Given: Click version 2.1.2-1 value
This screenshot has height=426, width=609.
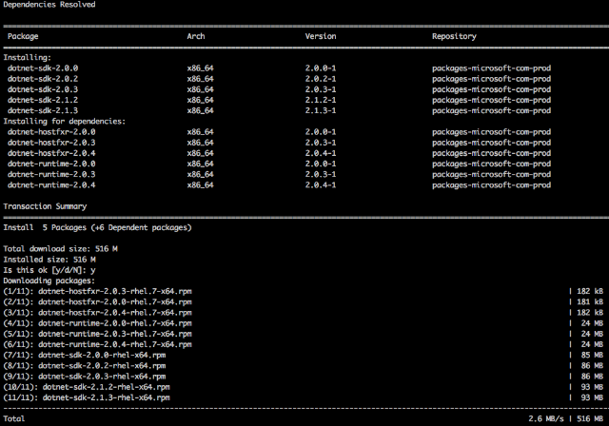Looking at the screenshot, I should pyautogui.click(x=321, y=100).
